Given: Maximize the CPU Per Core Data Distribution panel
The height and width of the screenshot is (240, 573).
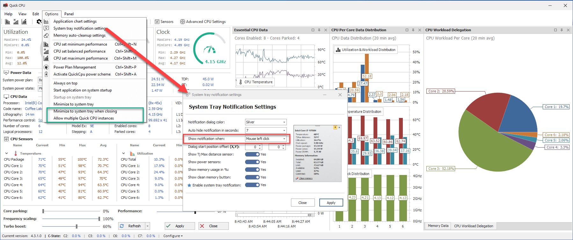Looking at the screenshot, I should pos(407,30).
